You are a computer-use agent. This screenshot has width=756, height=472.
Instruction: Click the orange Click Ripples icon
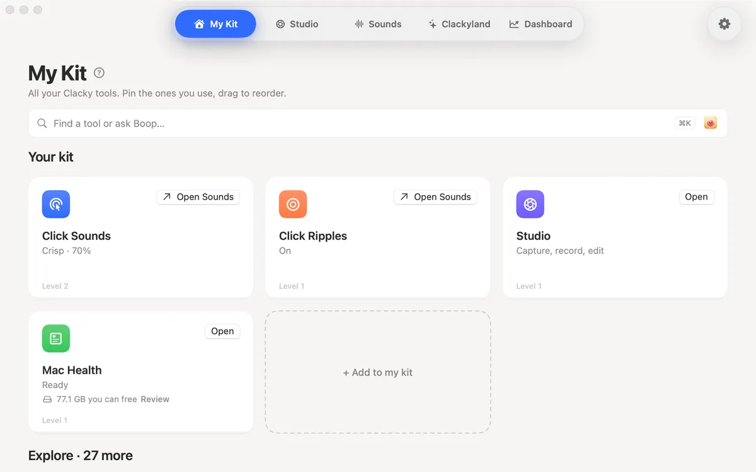coord(293,204)
